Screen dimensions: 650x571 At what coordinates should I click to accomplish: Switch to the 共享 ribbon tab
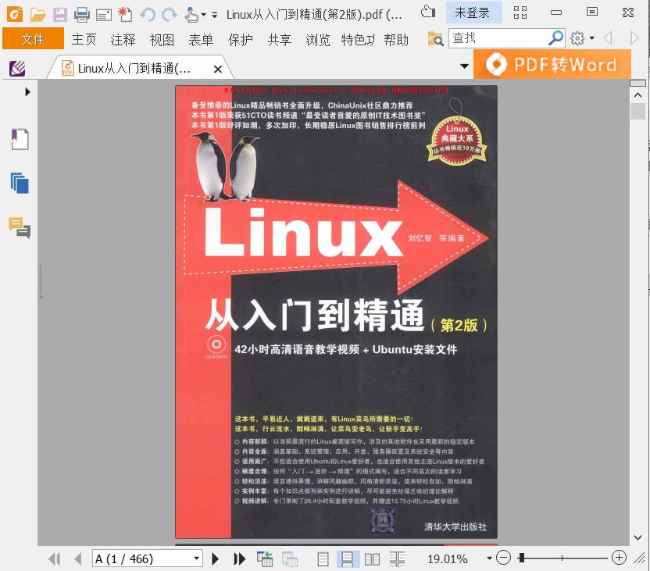tap(280, 39)
